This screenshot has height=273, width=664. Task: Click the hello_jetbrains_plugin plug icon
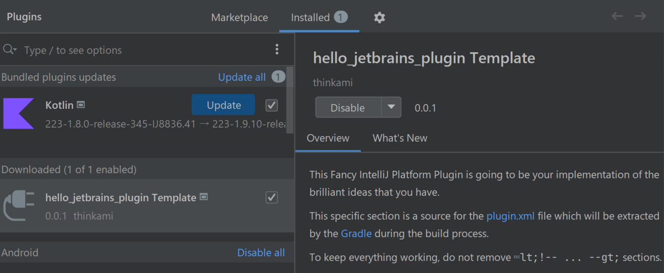click(19, 205)
